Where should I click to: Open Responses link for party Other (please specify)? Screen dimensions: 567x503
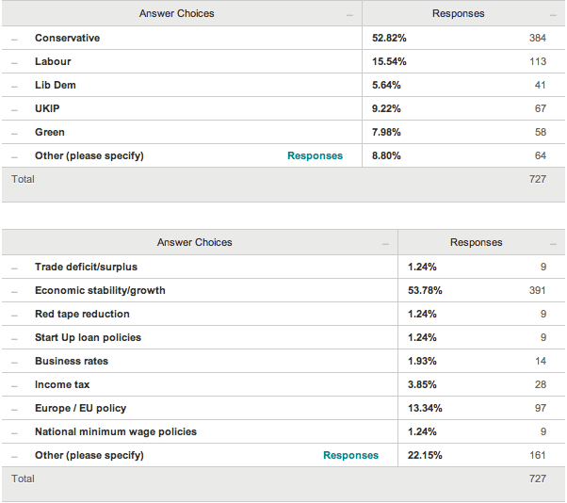(x=315, y=156)
